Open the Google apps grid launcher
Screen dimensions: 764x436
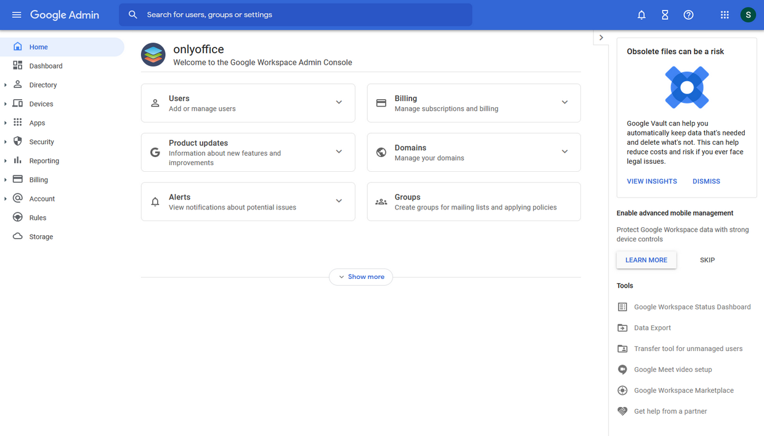(x=725, y=14)
